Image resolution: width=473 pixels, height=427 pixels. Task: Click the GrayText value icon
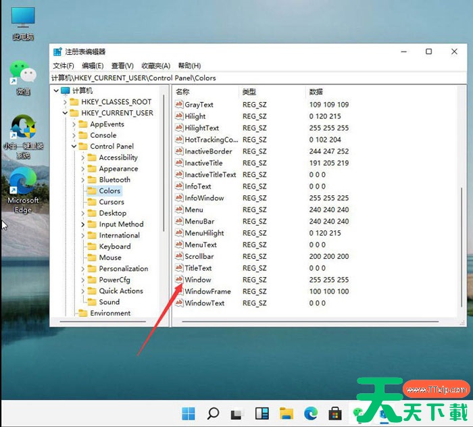coord(179,104)
